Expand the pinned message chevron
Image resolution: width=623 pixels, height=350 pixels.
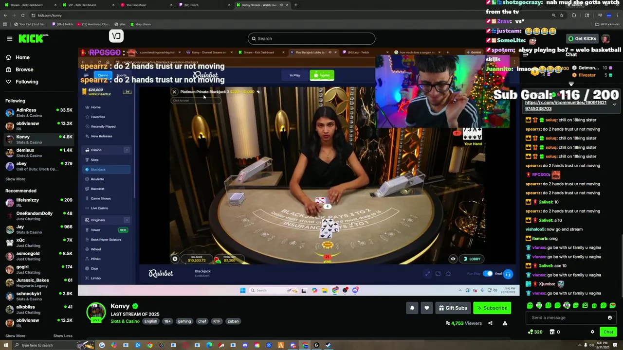[614, 105]
